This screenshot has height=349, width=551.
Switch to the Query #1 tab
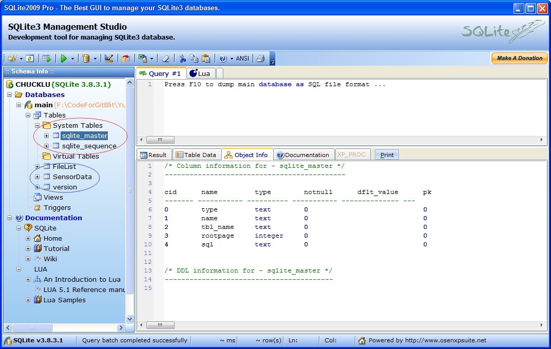161,73
